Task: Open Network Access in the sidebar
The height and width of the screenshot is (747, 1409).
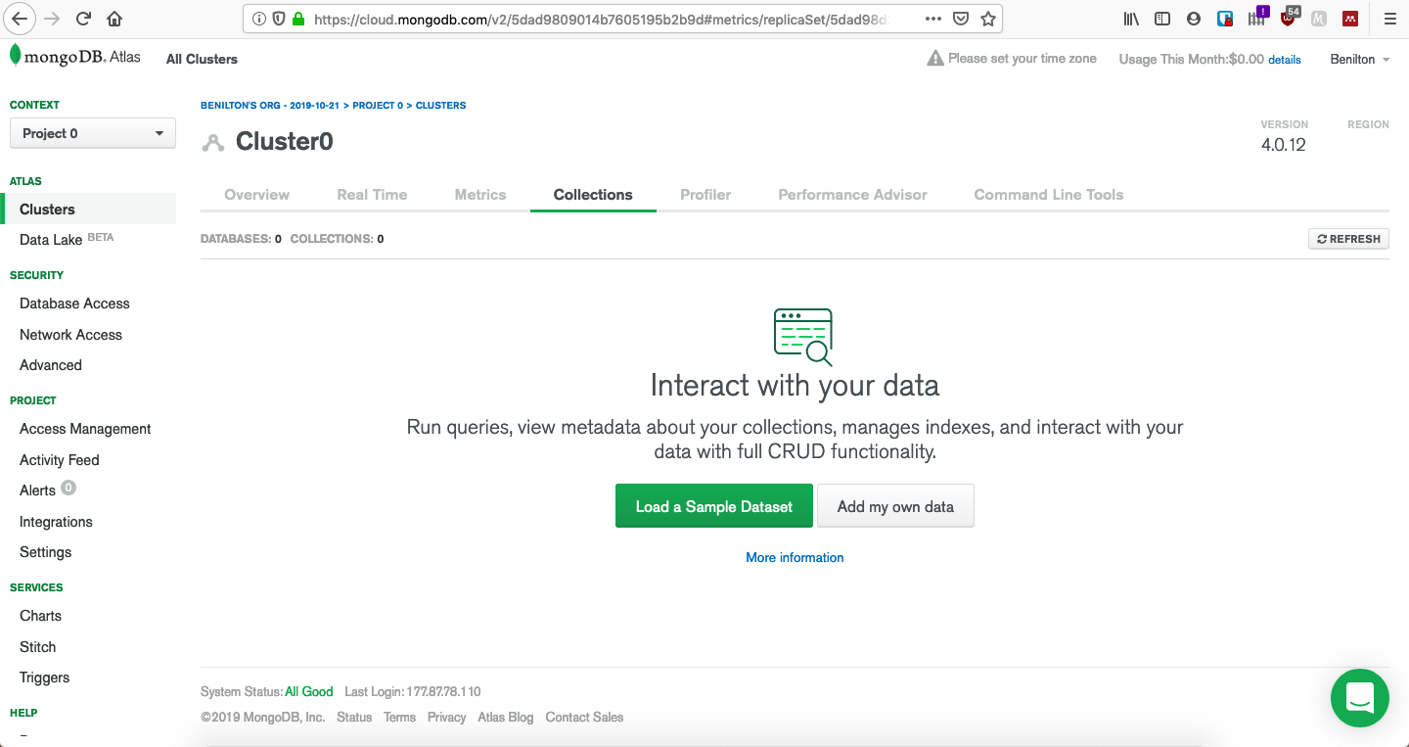Action: tap(70, 335)
